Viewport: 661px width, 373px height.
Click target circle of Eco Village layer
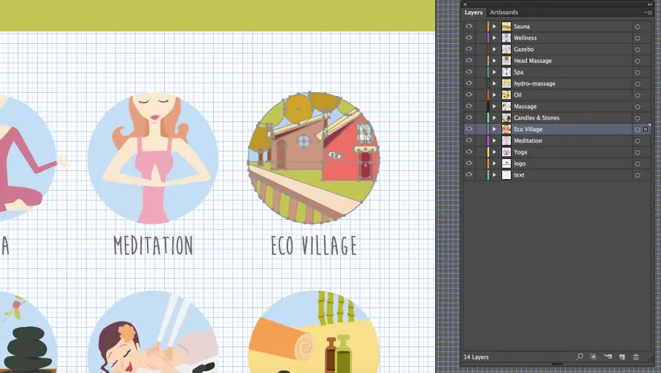click(637, 129)
